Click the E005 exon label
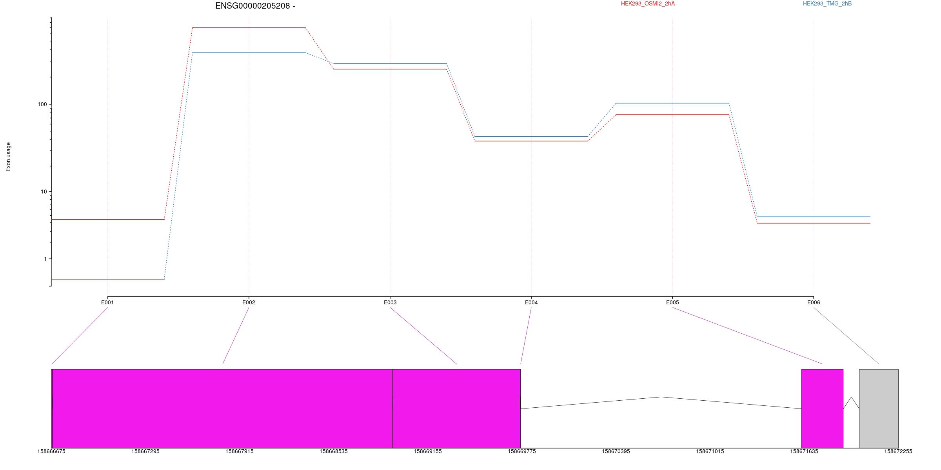Viewport: 941px width, 470px height. tap(672, 302)
